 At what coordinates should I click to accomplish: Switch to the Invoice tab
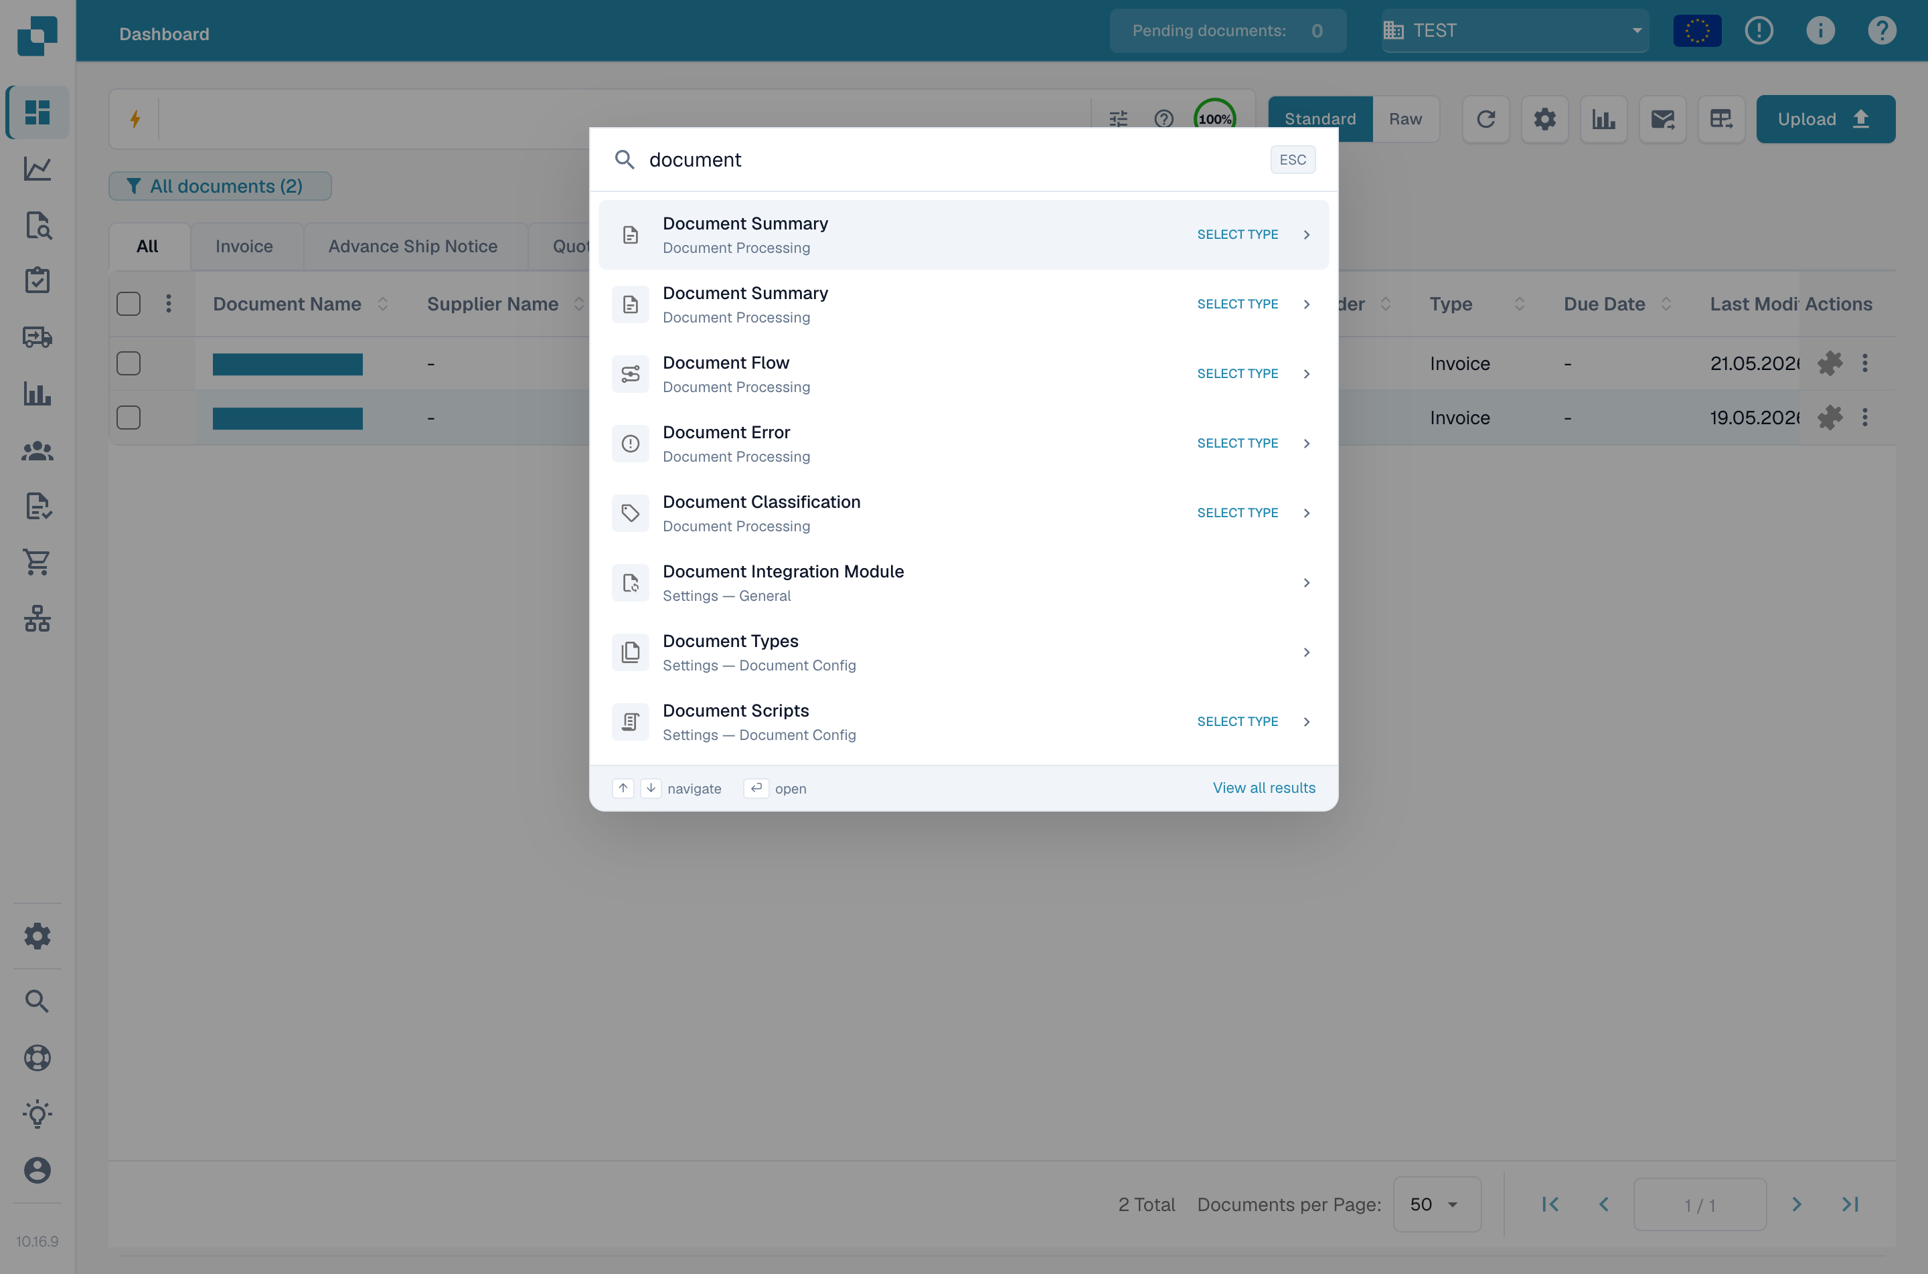(x=244, y=246)
